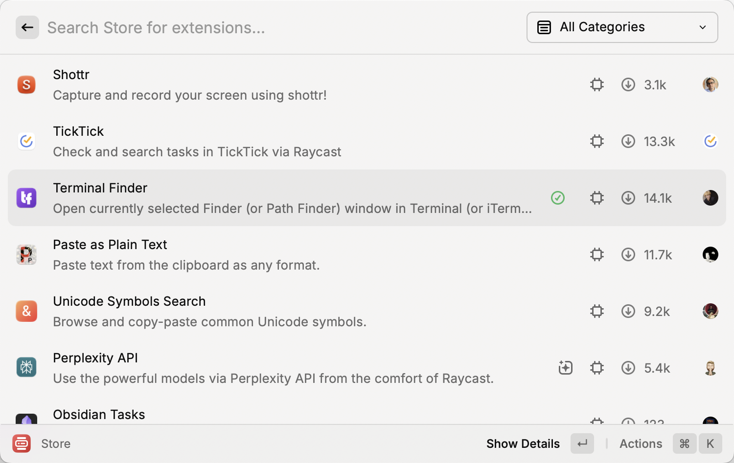This screenshot has width=734, height=463.
Task: Click the Shottr author avatar
Action: [710, 84]
